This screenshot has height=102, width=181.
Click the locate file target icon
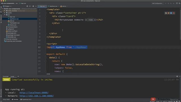tap(27, 6)
